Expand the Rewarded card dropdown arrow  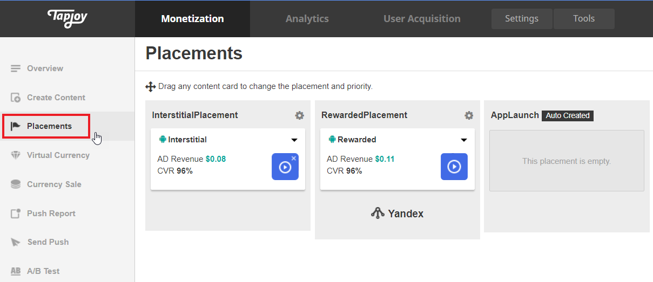click(464, 140)
